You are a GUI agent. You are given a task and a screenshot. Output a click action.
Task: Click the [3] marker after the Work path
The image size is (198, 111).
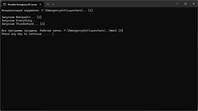click(x=121, y=30)
